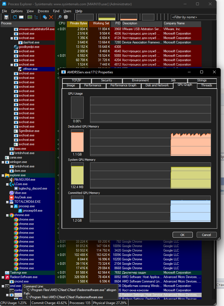Open the File menu
The width and height of the screenshot is (224, 306).
coord(4,11)
